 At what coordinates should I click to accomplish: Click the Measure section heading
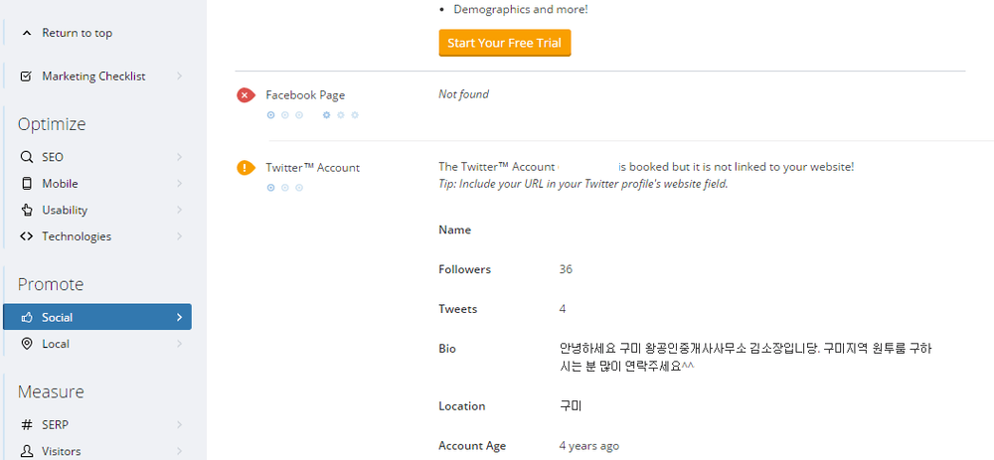[51, 391]
